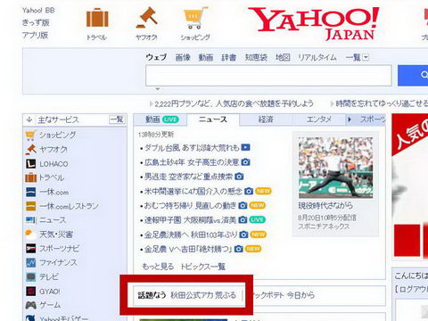
Task: Click the down arrow beside 主なサービス
Action: point(29,119)
